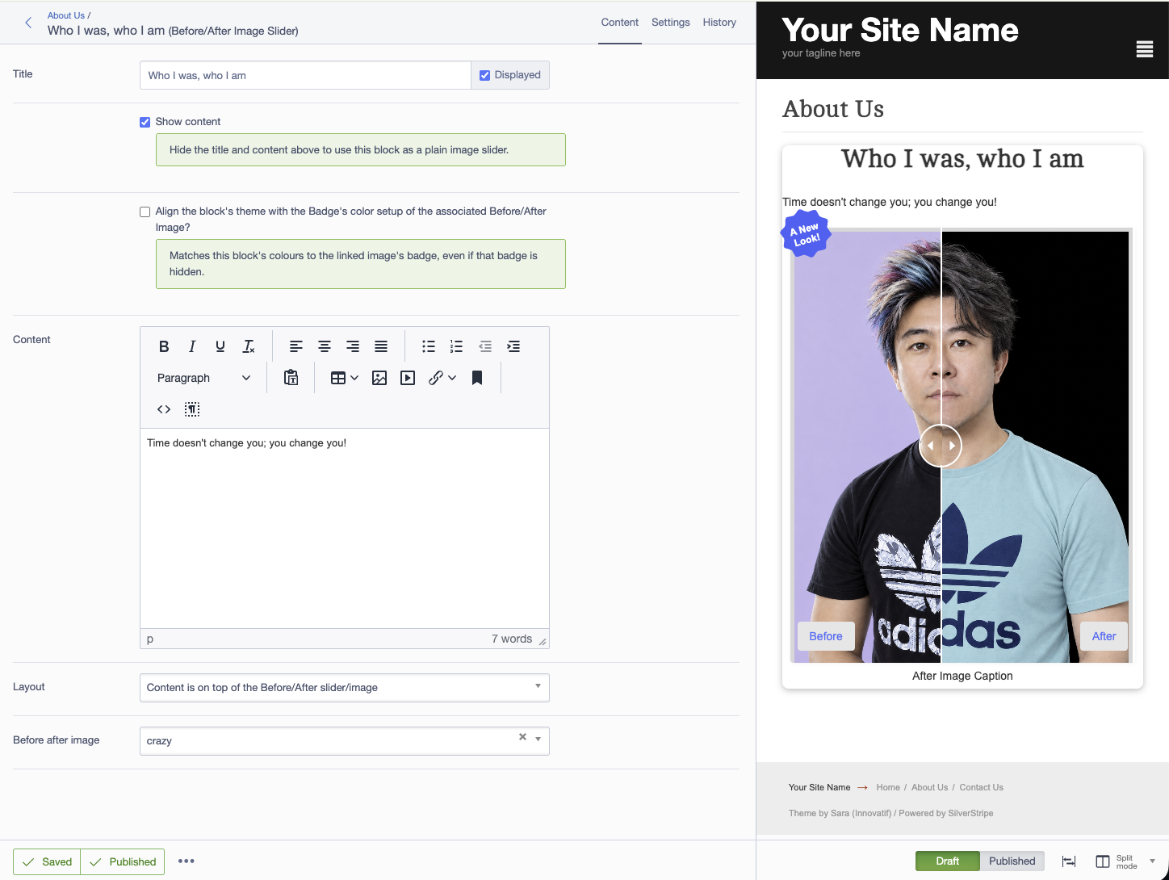Image resolution: width=1169 pixels, height=880 pixels.
Task: Click the "7 words" word count
Action: coord(512,639)
